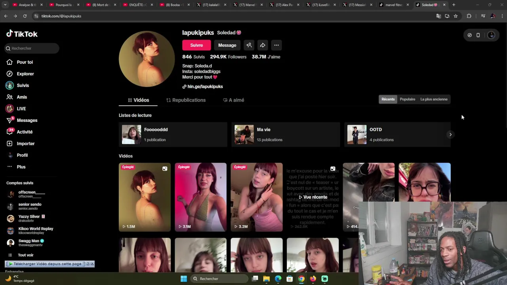Open the LIVE section

[21, 108]
